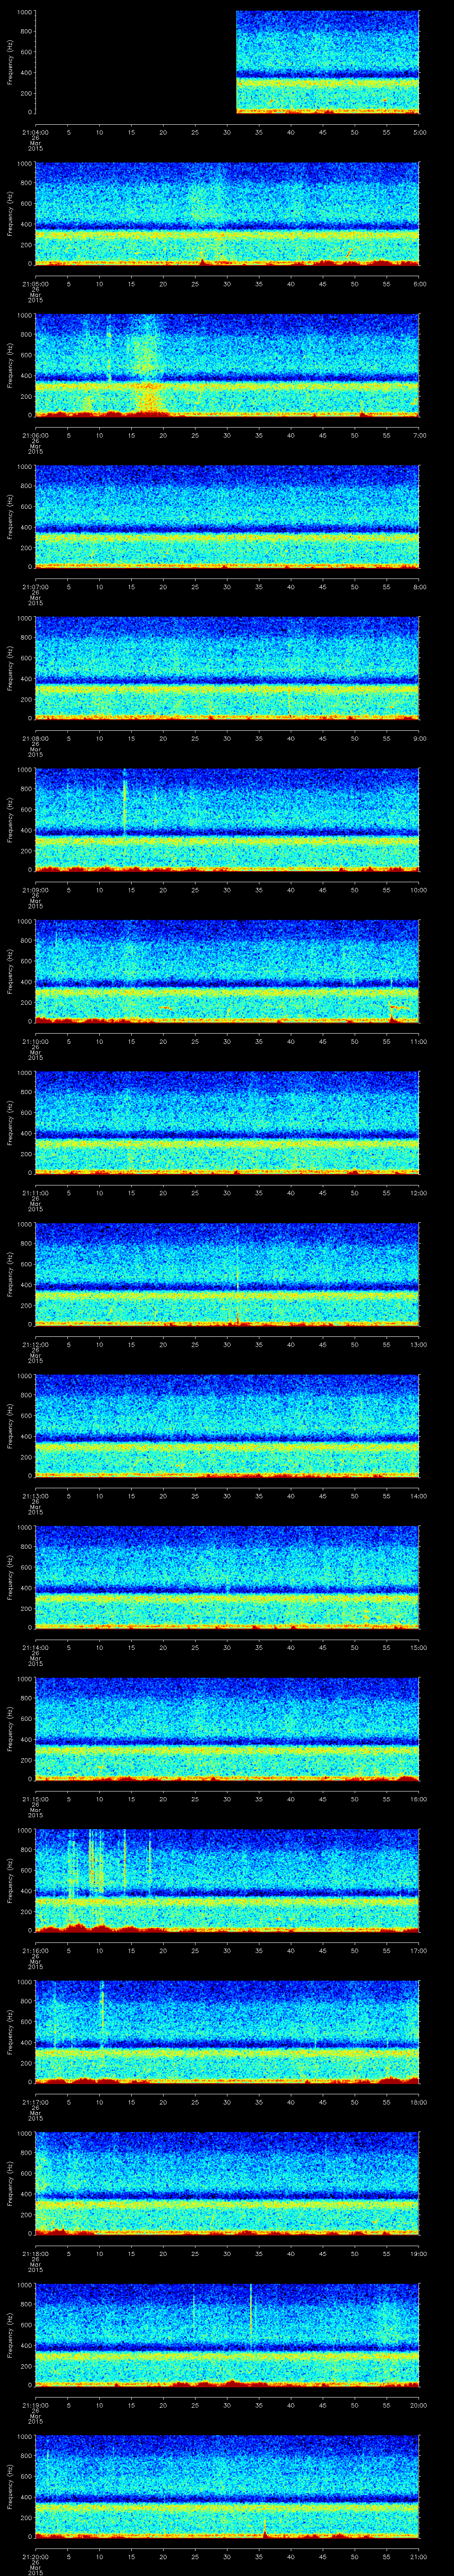The image size is (454, 2576).
Task: Click the spectrogram panel starting at 21:16:00
Action: [227, 1881]
